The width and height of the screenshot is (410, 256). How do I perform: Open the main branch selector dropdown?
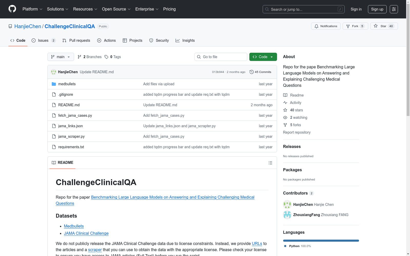tap(61, 57)
